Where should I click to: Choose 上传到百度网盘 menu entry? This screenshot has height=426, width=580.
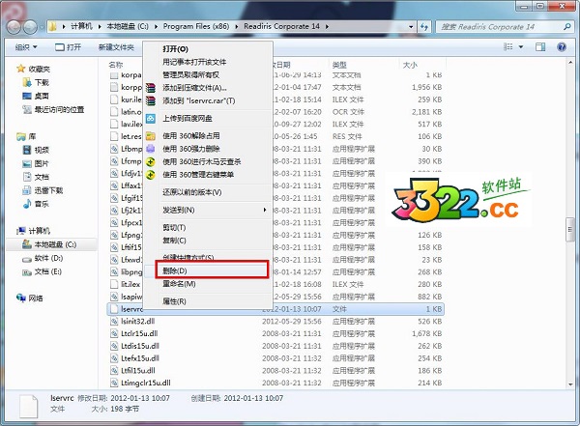pyautogui.click(x=208, y=118)
